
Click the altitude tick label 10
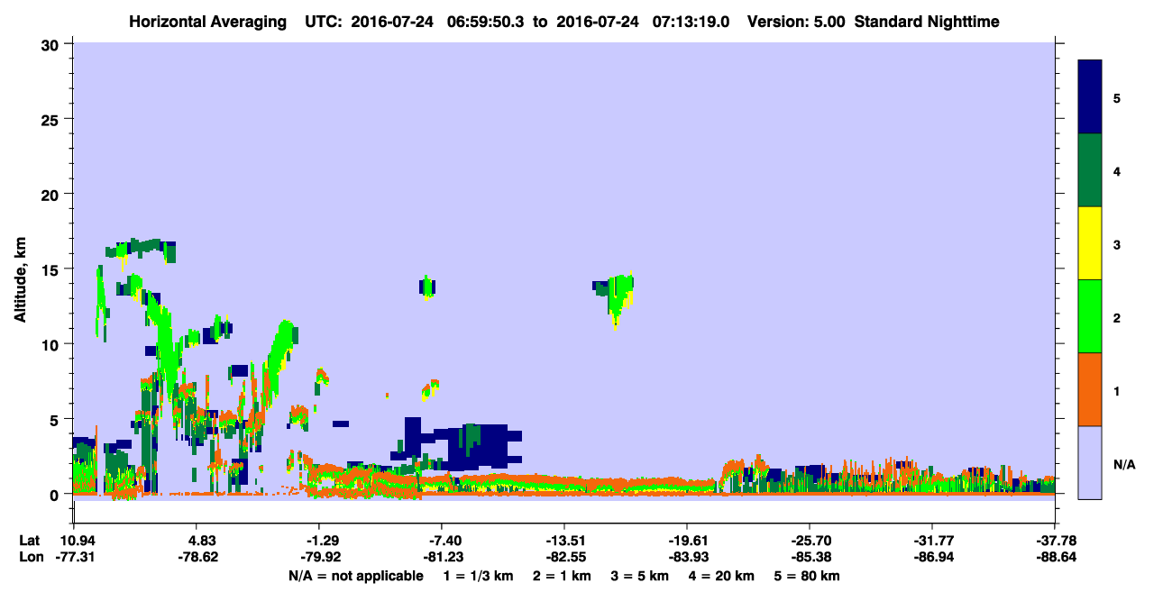52,344
